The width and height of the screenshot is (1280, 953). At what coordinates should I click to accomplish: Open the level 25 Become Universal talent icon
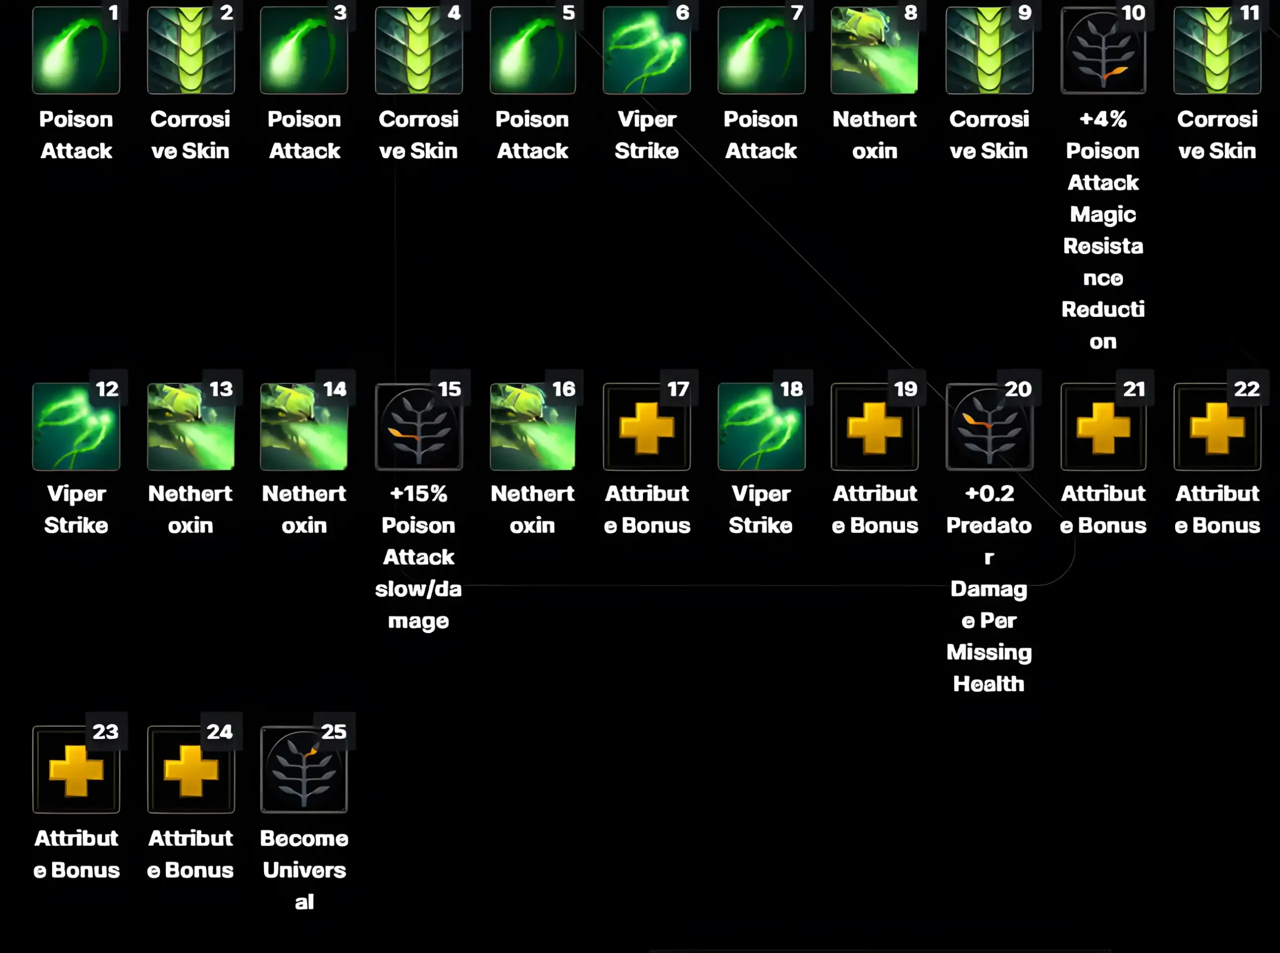click(304, 769)
